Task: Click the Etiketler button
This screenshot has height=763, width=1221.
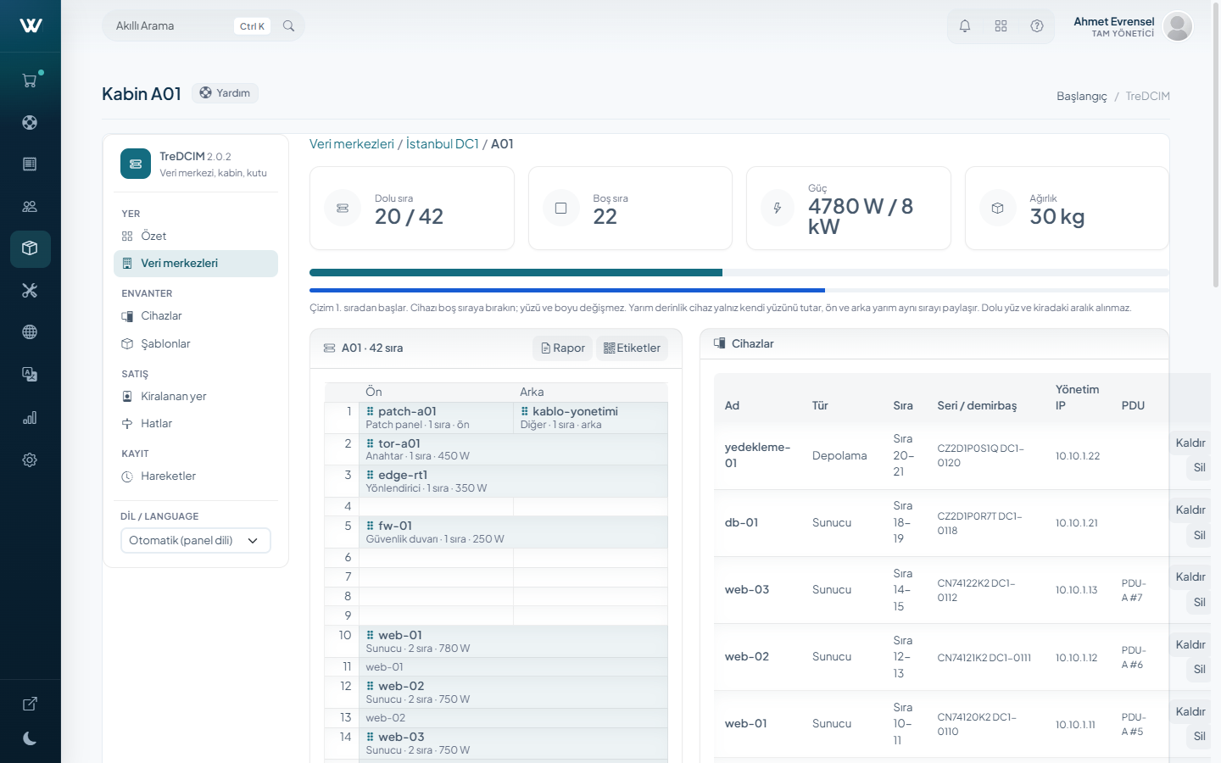Action: pyautogui.click(x=632, y=348)
